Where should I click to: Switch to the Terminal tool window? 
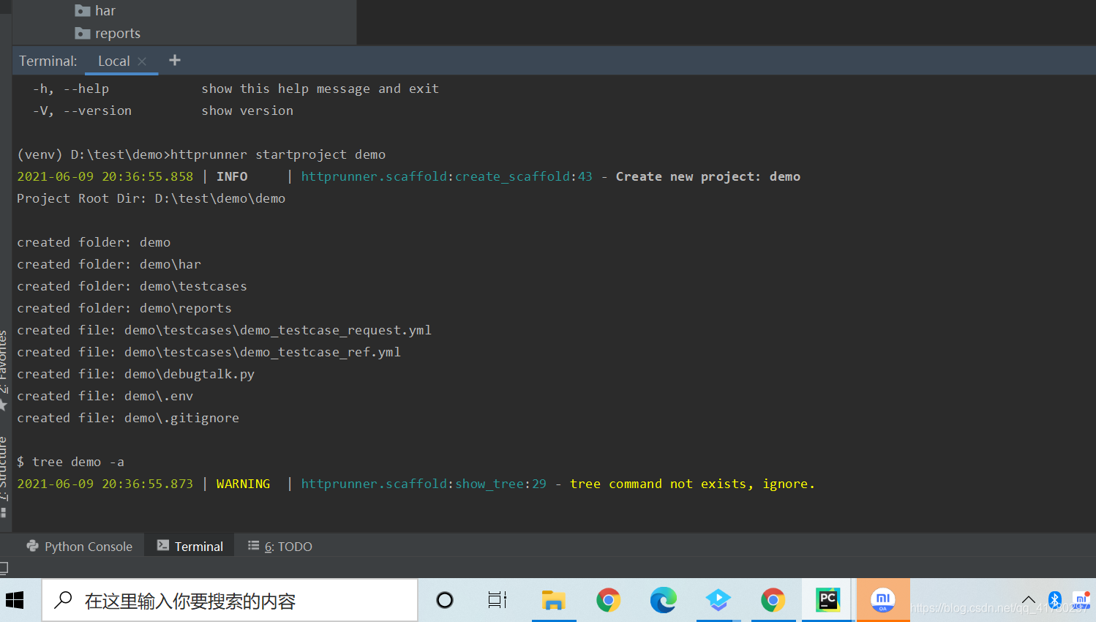[189, 547]
